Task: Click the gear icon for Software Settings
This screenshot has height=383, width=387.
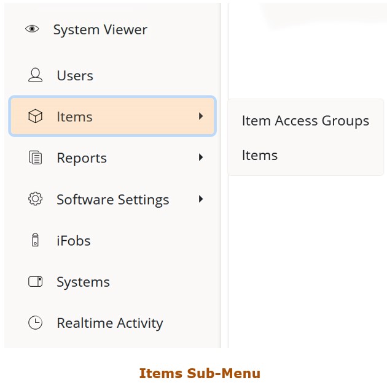Action: [36, 199]
